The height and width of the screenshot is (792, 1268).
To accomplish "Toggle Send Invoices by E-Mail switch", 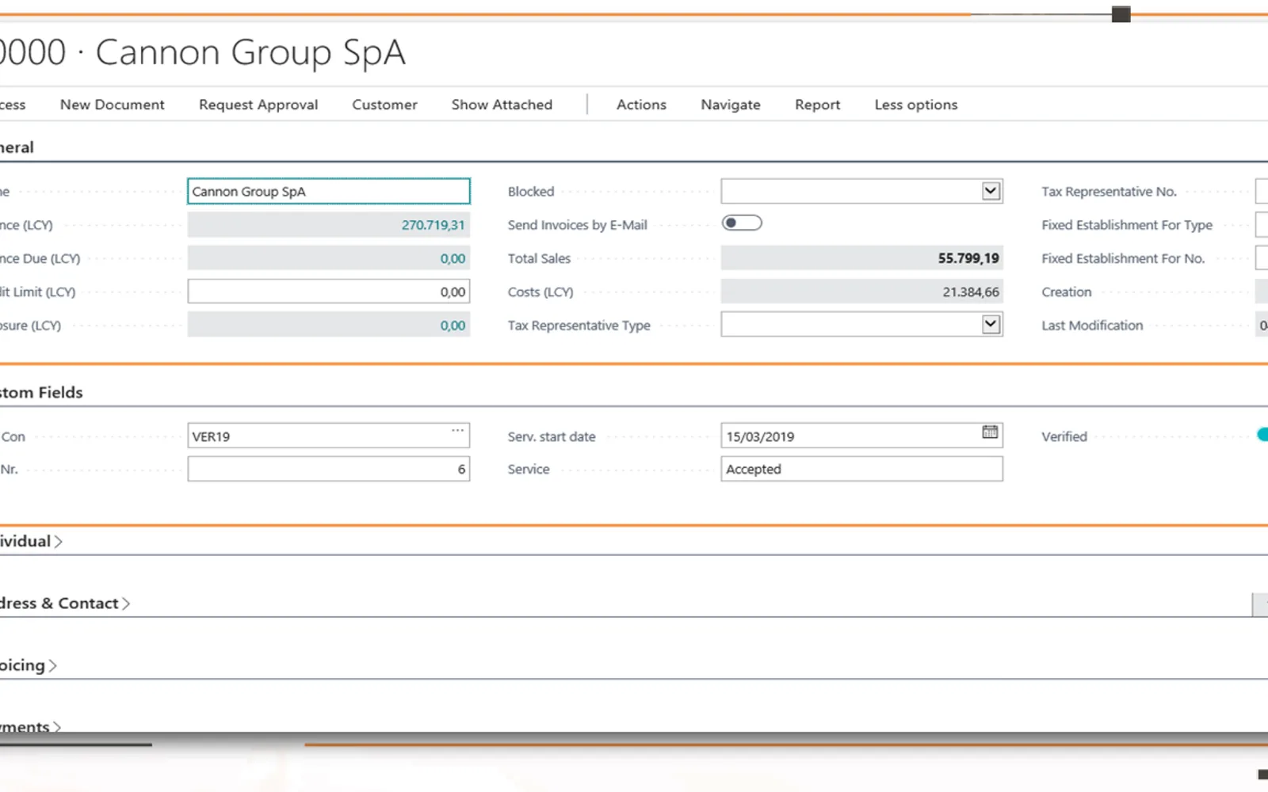I will click(742, 223).
